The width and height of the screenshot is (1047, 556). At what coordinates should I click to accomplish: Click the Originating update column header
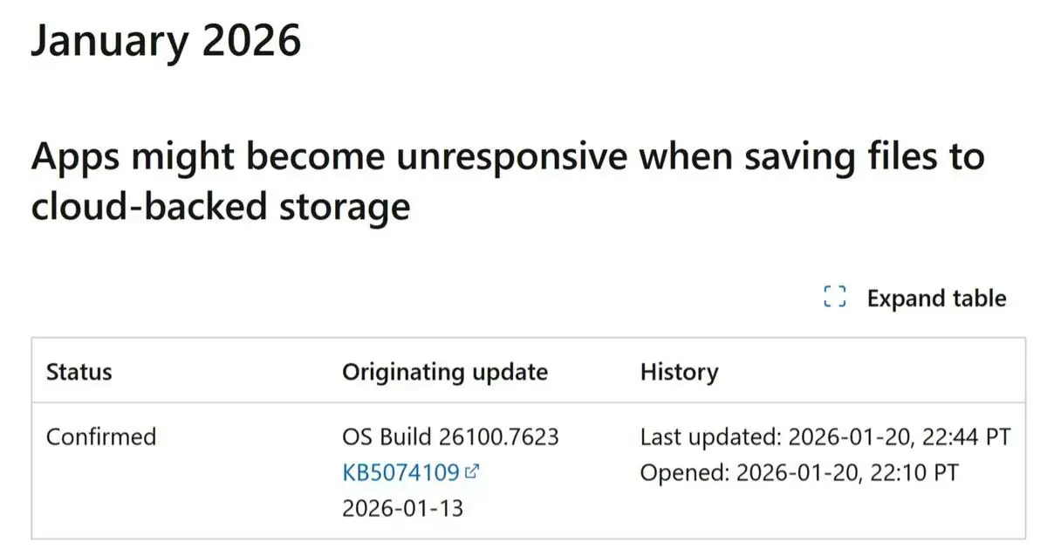click(445, 372)
